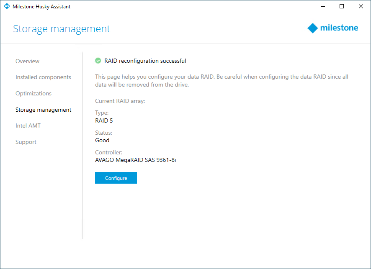
Task: Maximize the Husky Assistant window
Action: click(342, 7)
